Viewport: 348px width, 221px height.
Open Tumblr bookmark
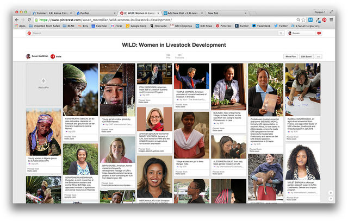pos(242,26)
